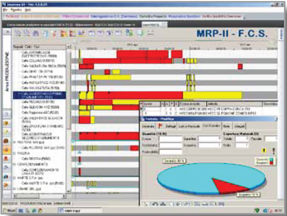Click the green note icon in the toolbar
This screenshot has width=287, height=216.
click(140, 33)
